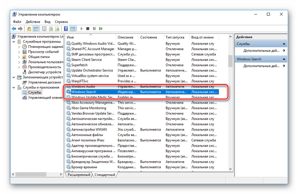298x194 pixels.
Task: Collapse the Служебные программы tree node
Action: [x=14, y=42]
